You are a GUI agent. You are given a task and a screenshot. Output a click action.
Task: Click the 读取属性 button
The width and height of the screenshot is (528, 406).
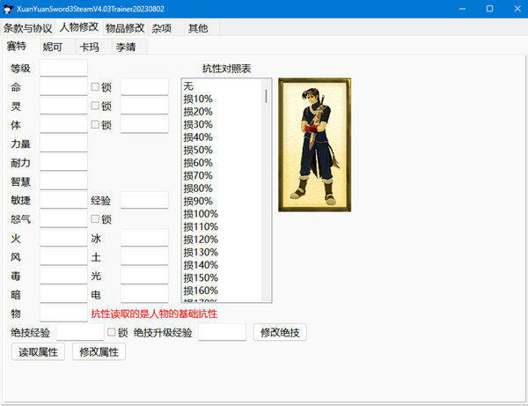tap(38, 351)
